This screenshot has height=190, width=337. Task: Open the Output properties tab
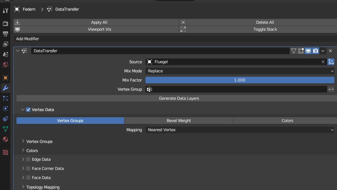[5, 34]
